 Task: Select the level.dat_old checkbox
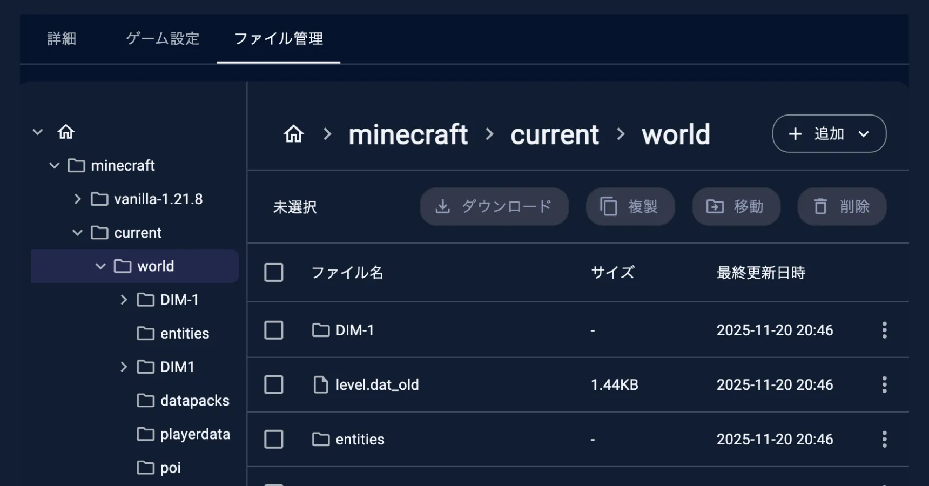[274, 384]
